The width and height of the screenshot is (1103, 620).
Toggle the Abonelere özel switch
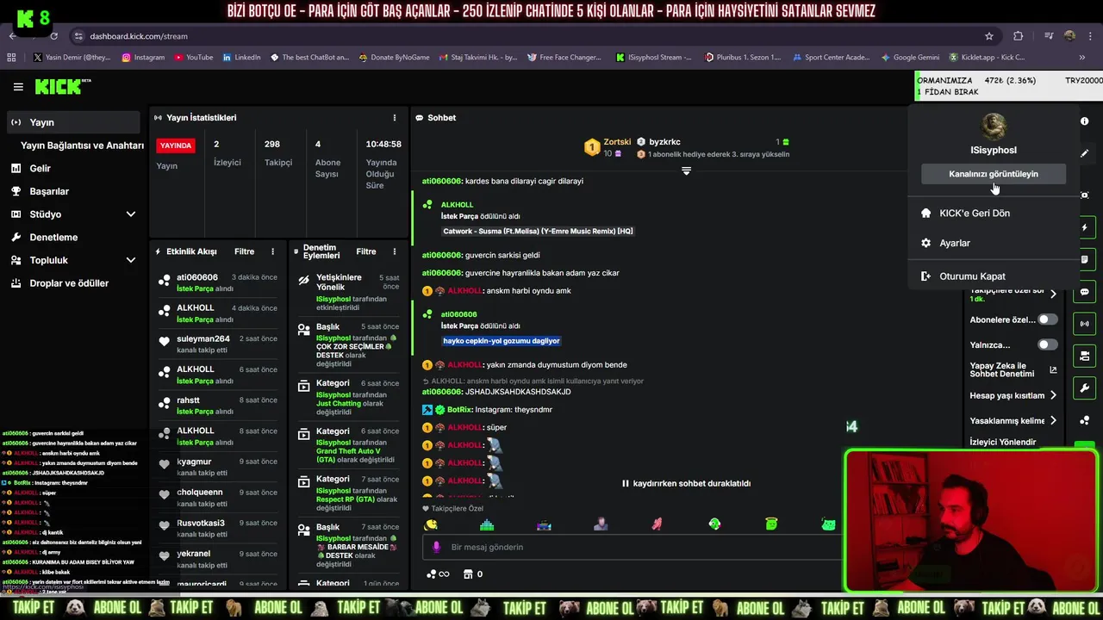(1047, 319)
